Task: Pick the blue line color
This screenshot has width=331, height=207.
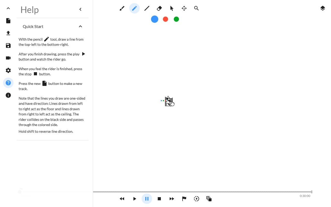Action: tap(155, 19)
